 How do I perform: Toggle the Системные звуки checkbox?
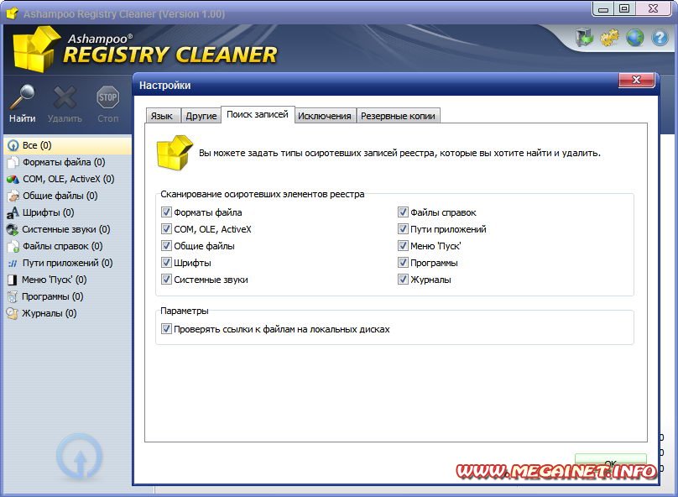point(166,280)
